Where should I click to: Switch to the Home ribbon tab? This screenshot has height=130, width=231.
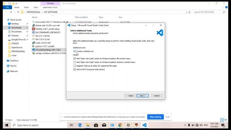[17, 7]
